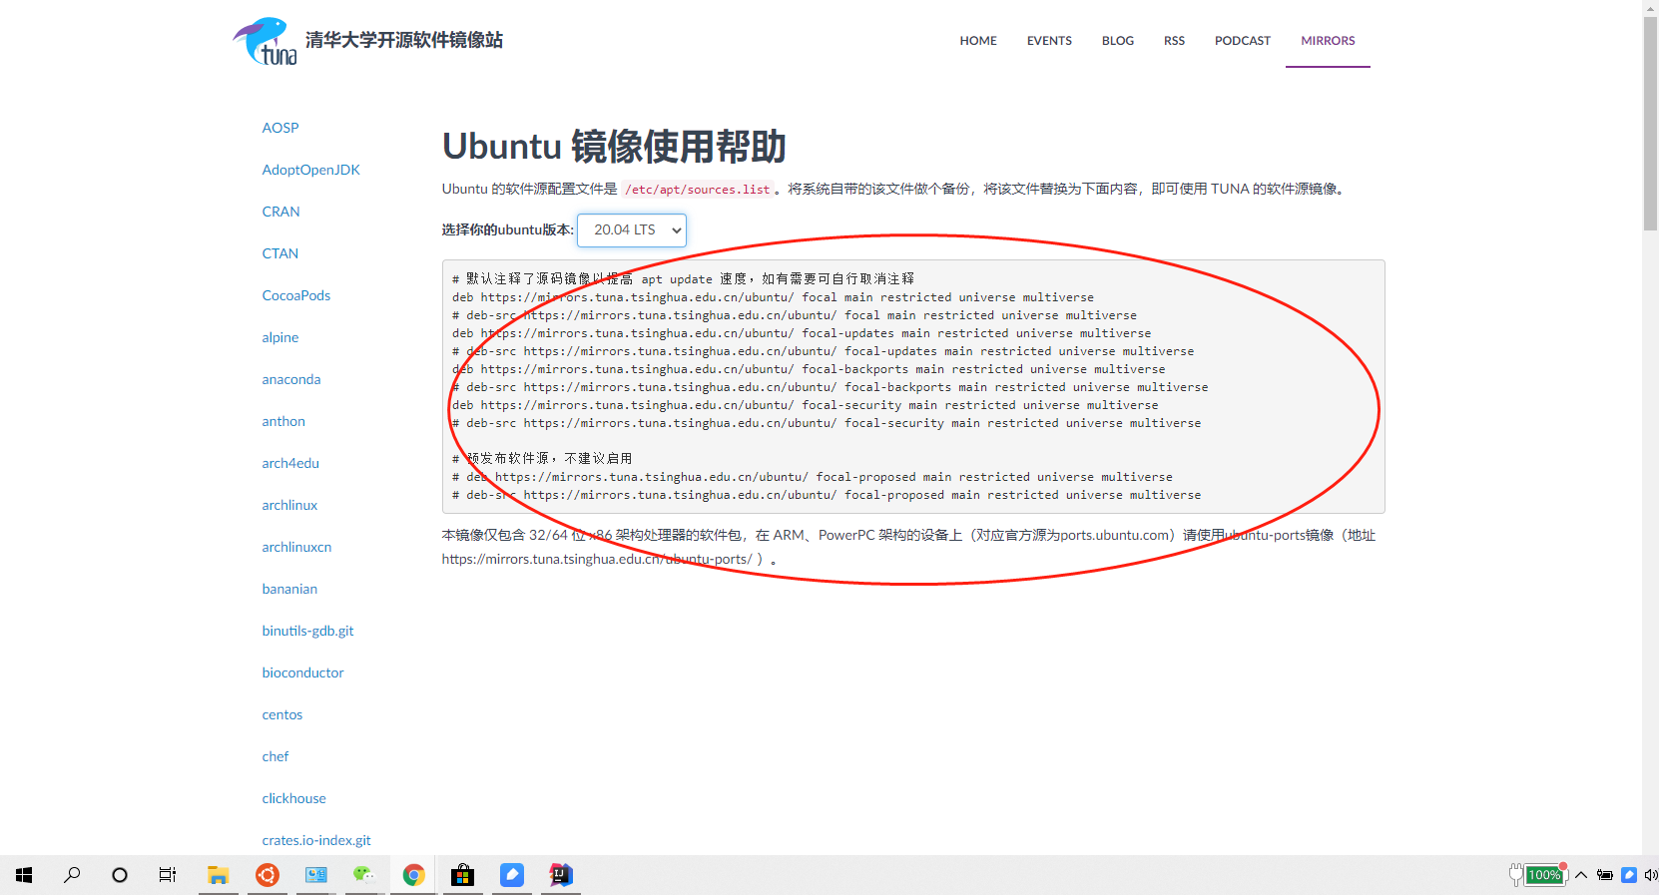Open CTAN mirror help

tap(280, 253)
